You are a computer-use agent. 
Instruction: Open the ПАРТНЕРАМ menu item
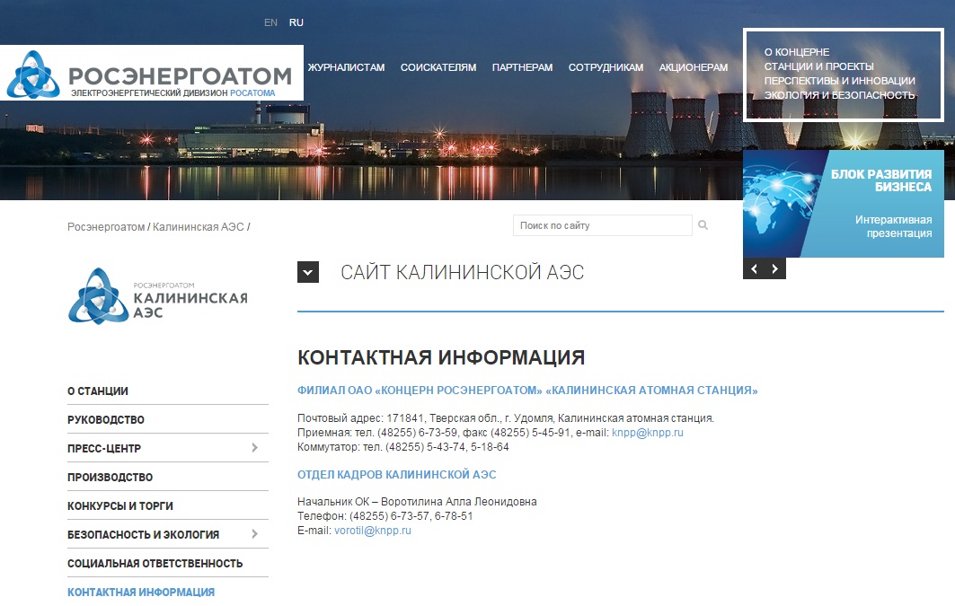(x=523, y=67)
